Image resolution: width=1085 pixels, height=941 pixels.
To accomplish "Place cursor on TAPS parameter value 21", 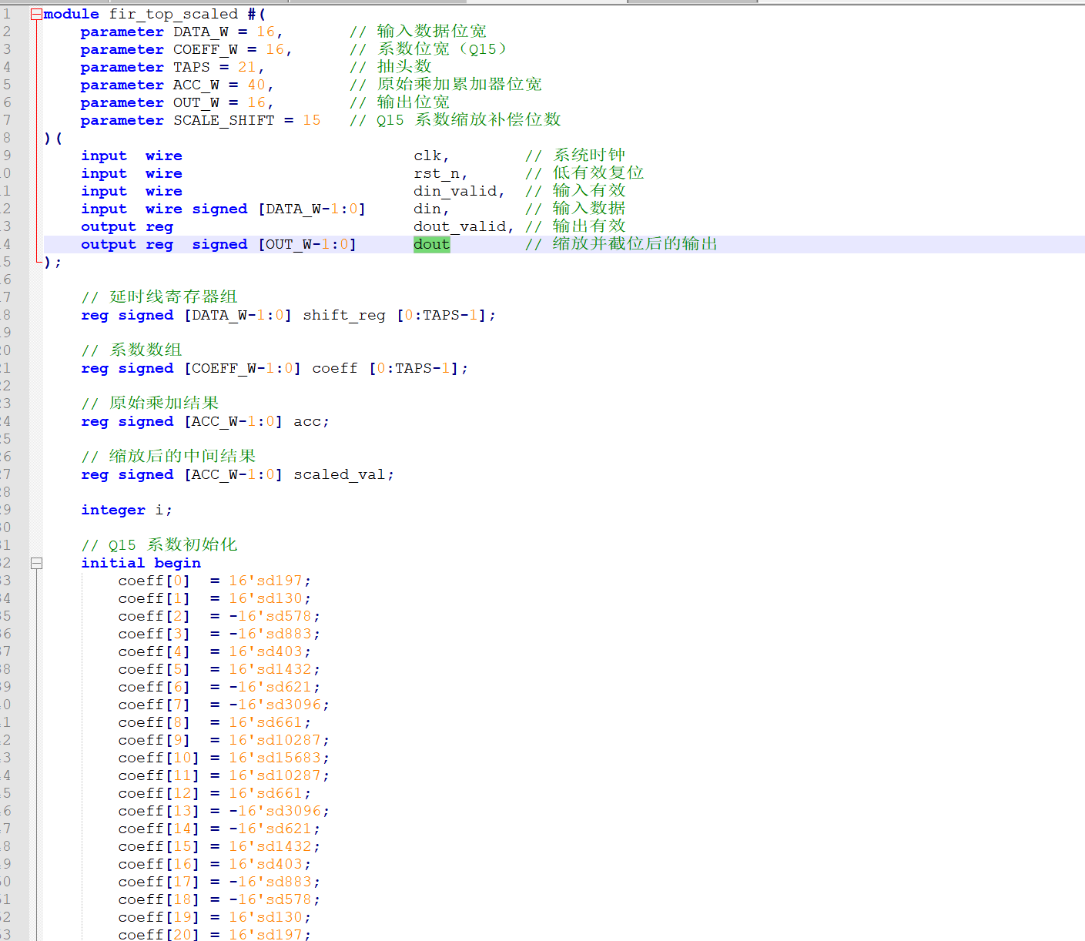I will pyautogui.click(x=246, y=67).
